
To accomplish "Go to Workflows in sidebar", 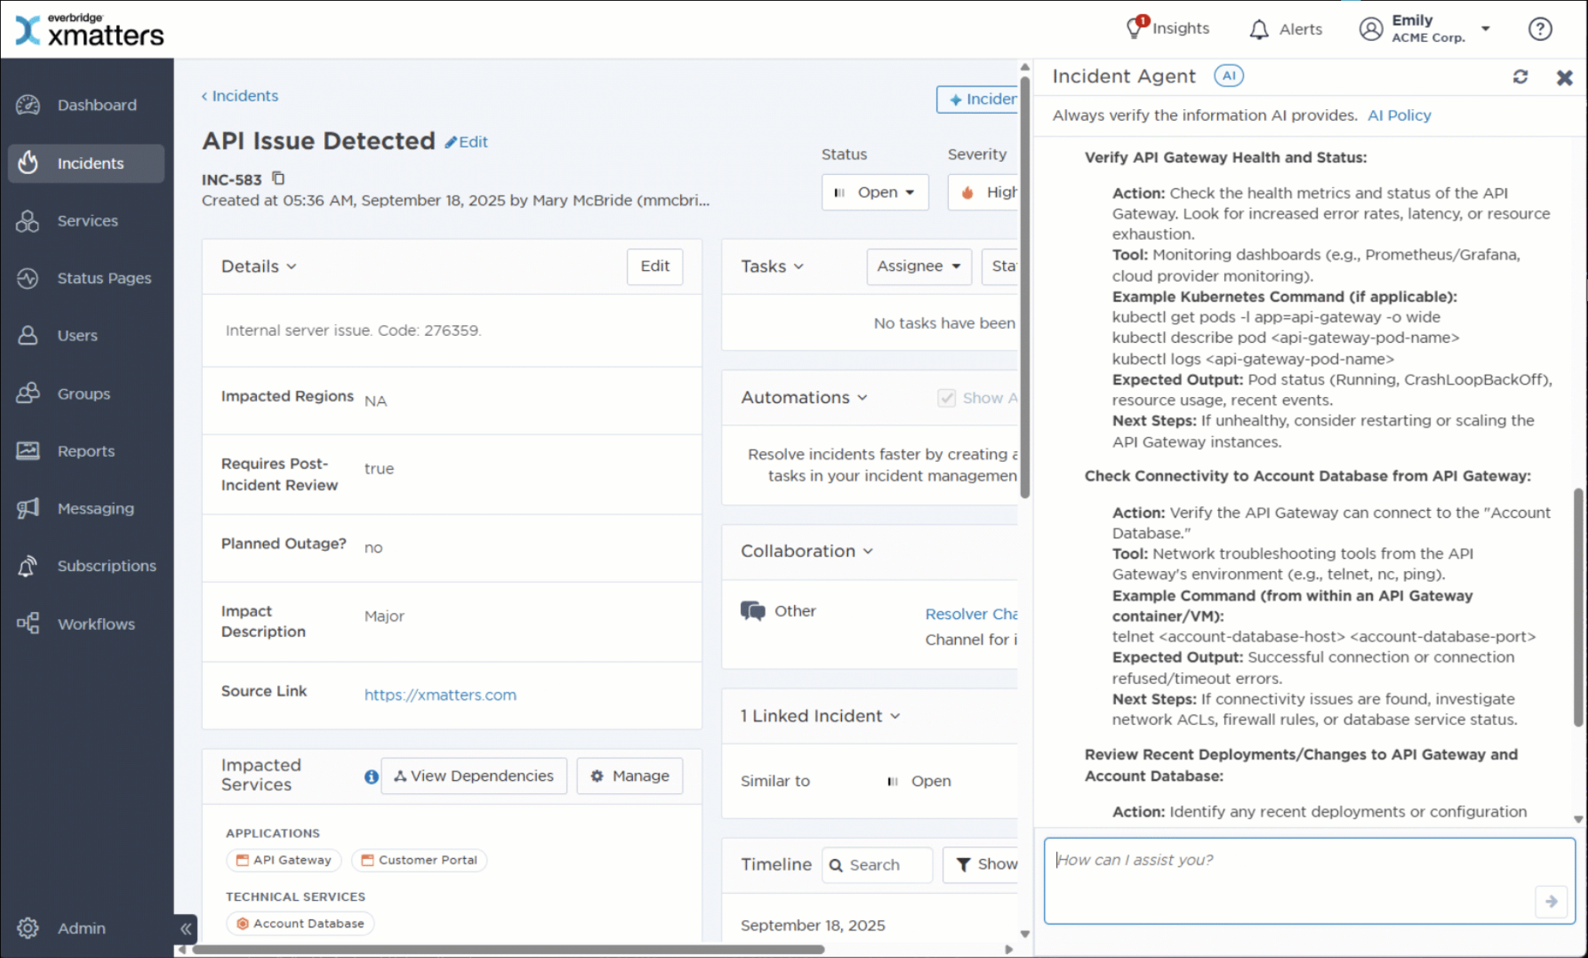I will coord(96,624).
